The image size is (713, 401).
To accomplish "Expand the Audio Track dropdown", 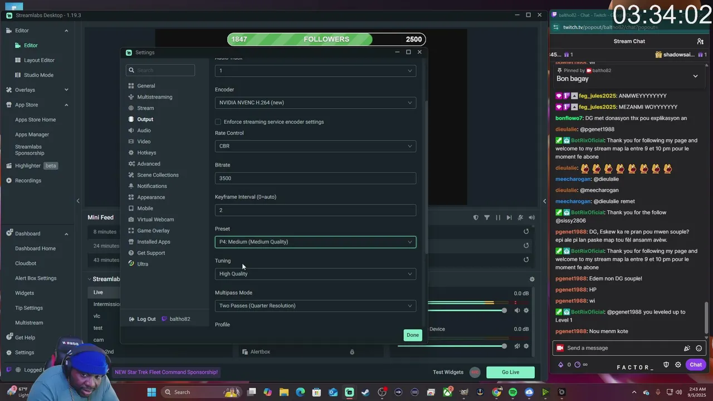I will point(315,71).
